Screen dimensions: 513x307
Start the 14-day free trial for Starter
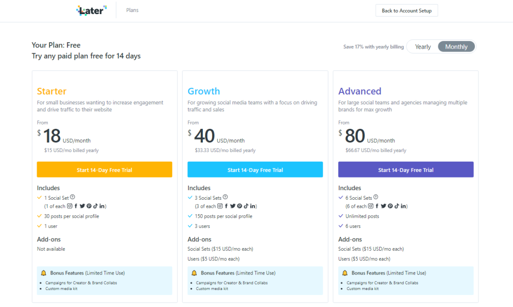point(104,170)
